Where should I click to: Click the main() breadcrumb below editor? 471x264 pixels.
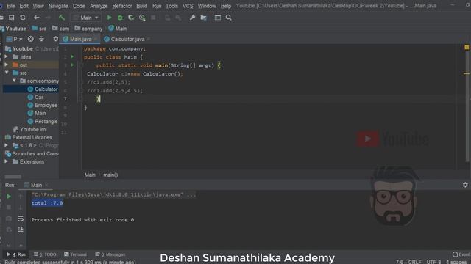coord(110,175)
